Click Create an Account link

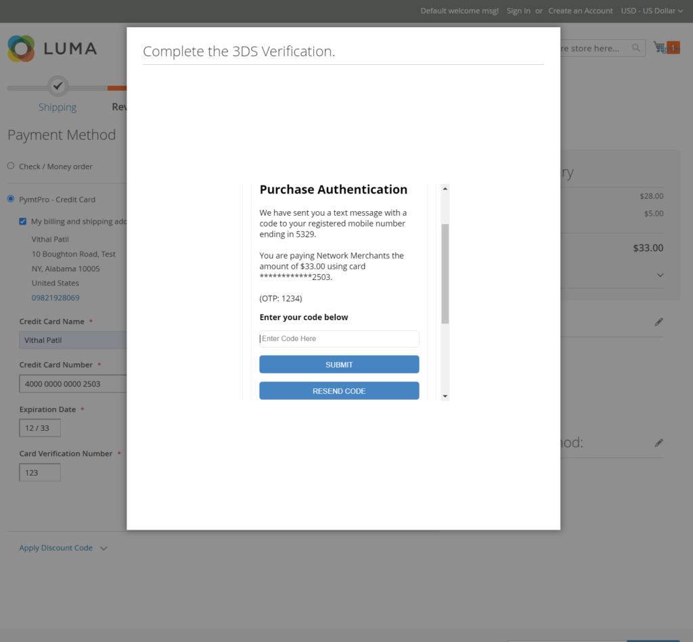click(x=580, y=11)
